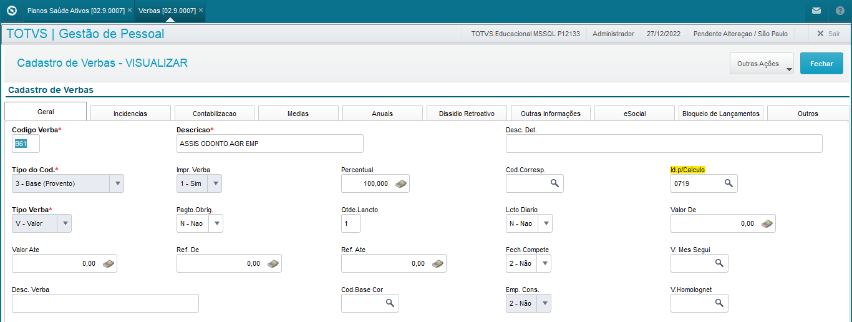Switch to the Bloqueio de Lançamentos tab
This screenshot has height=322, width=852.
point(721,114)
